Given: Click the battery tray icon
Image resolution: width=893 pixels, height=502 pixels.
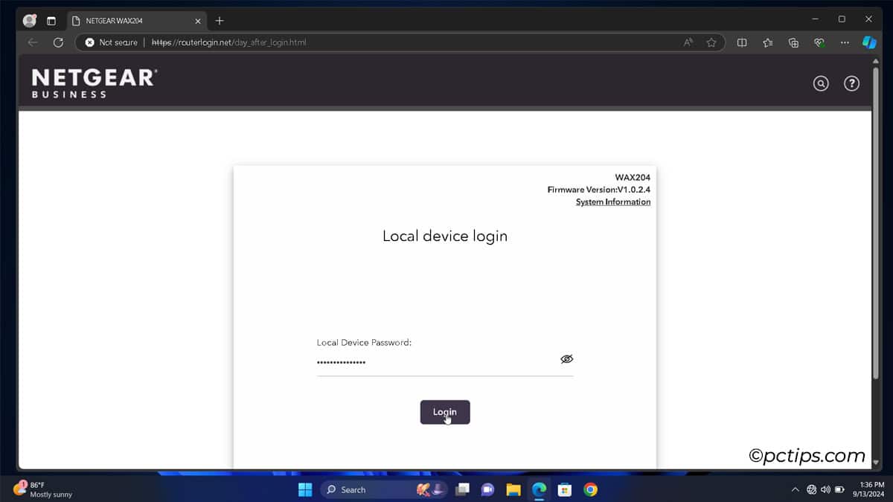Looking at the screenshot, I should click(839, 489).
